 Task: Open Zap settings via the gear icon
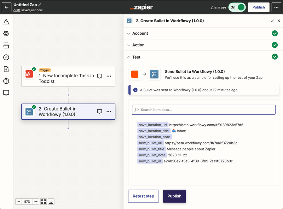(x=6, y=34)
